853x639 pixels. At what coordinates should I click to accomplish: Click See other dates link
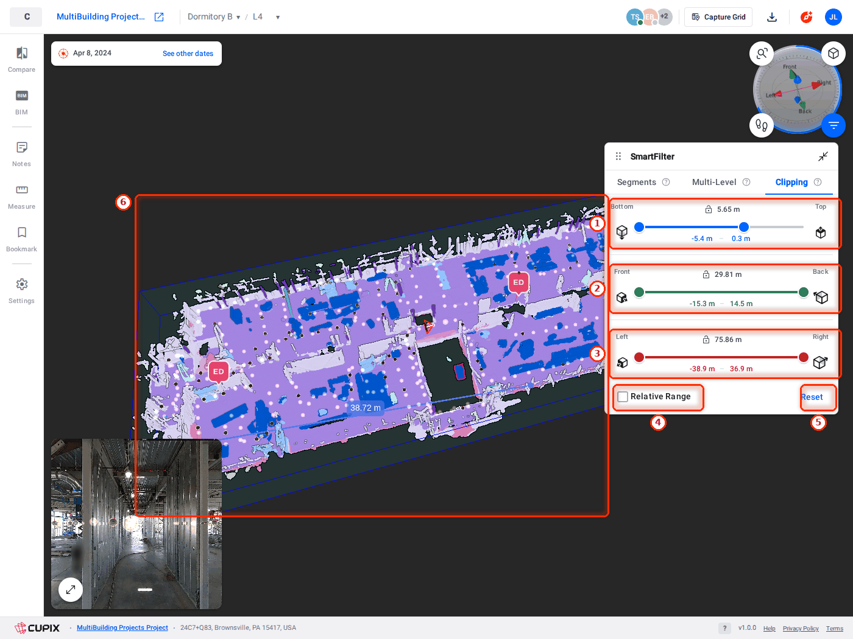188,54
